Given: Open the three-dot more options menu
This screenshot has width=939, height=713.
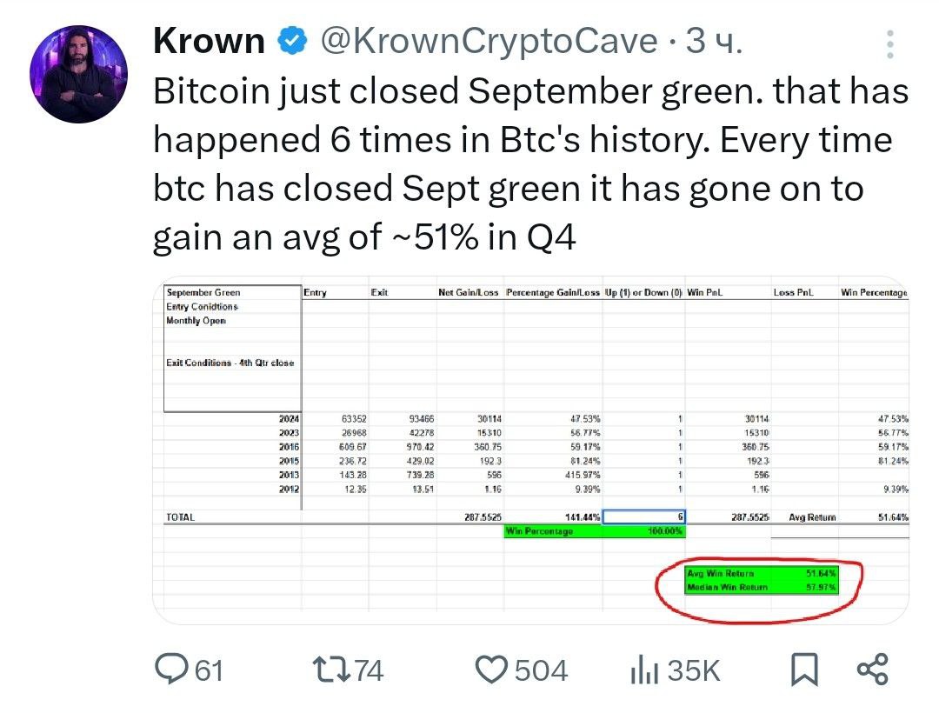Looking at the screenshot, I should 889,43.
